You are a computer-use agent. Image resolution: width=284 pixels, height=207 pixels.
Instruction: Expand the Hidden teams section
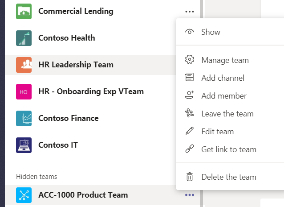point(37,177)
